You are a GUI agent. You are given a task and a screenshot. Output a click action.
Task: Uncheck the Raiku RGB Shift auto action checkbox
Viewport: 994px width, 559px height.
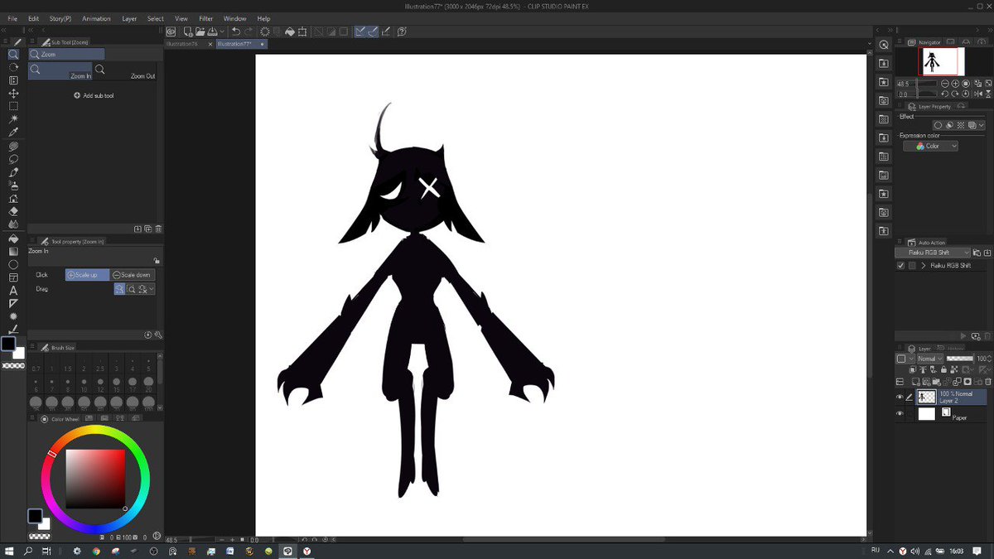[x=901, y=266]
